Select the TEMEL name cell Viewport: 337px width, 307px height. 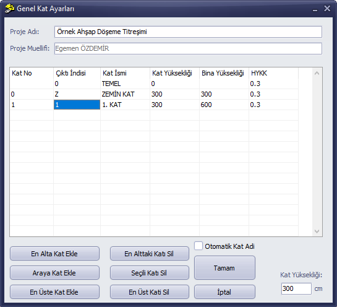click(125, 84)
